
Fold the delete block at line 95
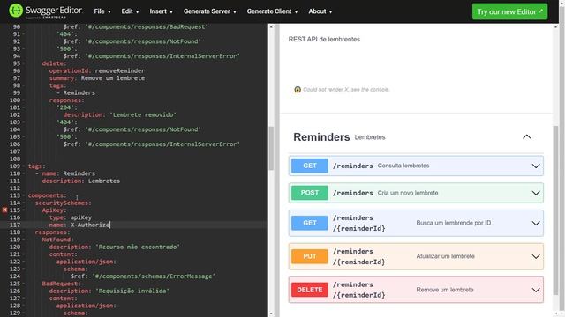click(x=24, y=63)
